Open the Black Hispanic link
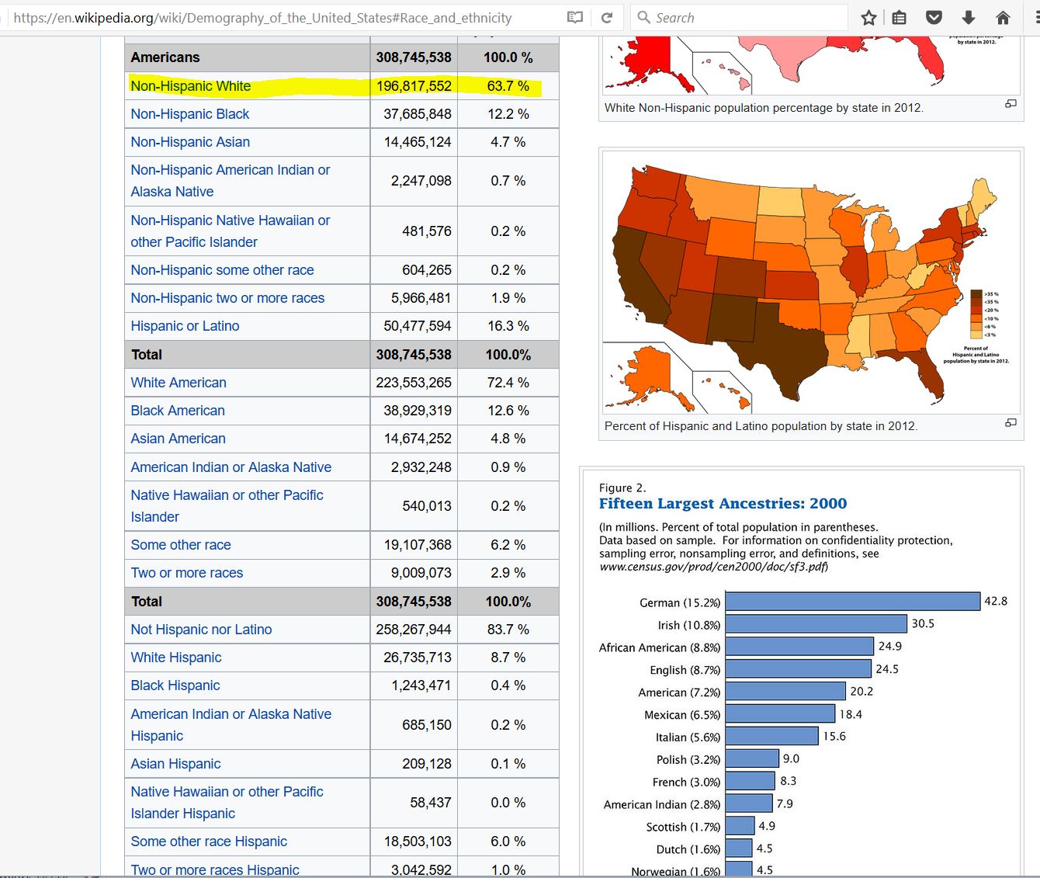This screenshot has height=878, width=1040. (175, 685)
